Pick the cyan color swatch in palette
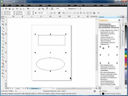The width and height of the screenshot is (128, 96). point(126,51)
